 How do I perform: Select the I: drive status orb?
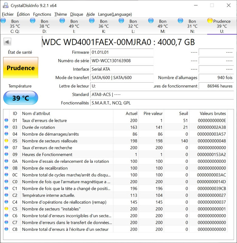pyautogui.click(x=62, y=20)
